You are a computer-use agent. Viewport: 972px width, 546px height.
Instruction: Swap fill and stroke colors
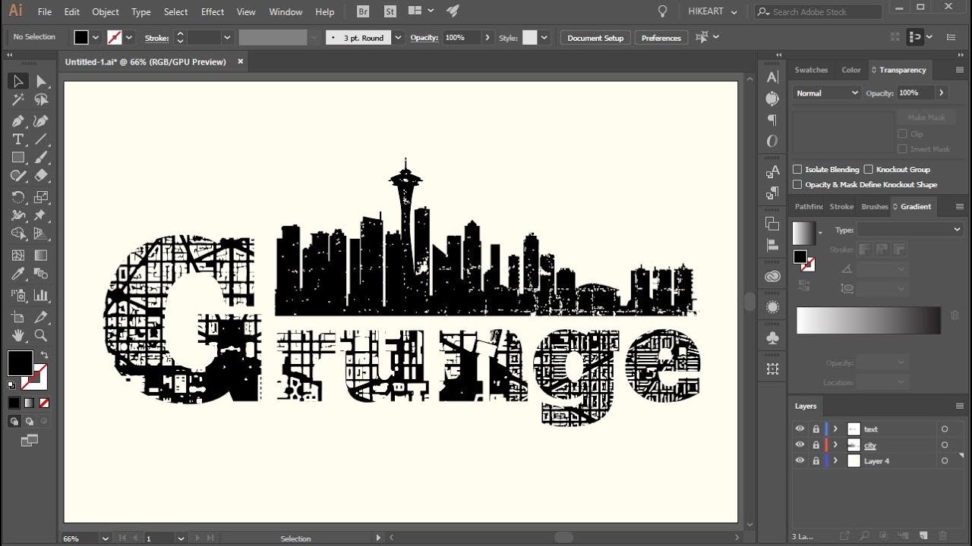[44, 356]
